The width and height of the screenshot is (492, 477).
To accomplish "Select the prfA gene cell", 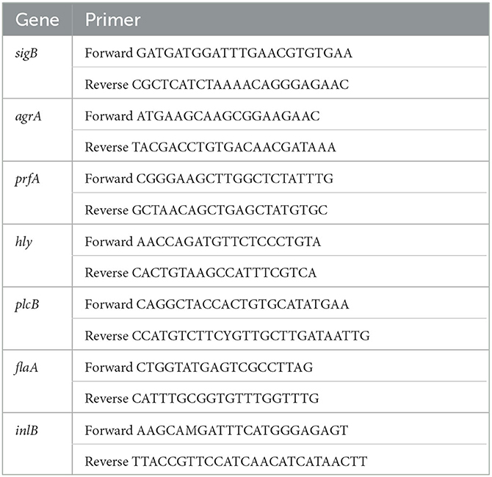I will [37, 193].
